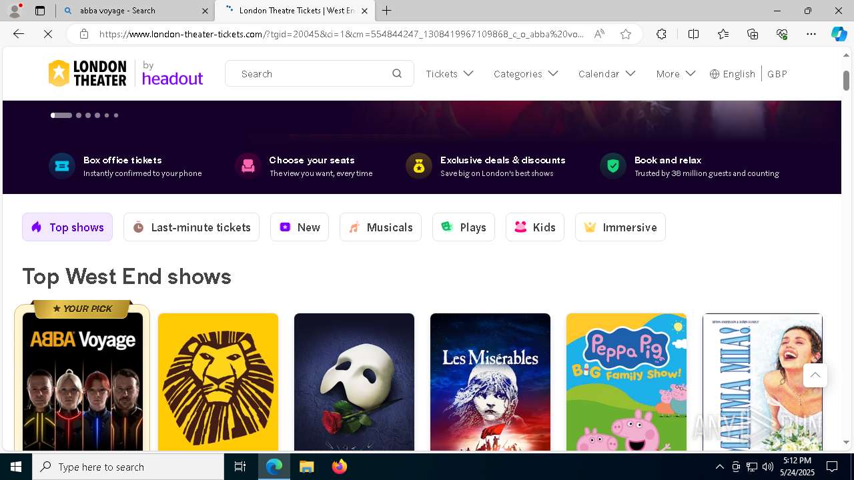Open Read aloud in address bar
Image resolution: width=854 pixels, height=480 pixels.
coord(599,34)
